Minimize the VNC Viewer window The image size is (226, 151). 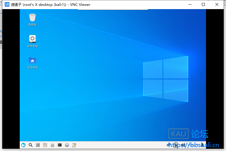tap(190, 4)
